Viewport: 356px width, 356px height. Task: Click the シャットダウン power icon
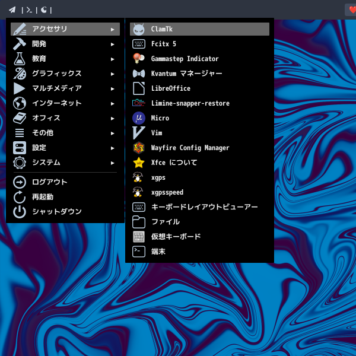(x=20, y=212)
